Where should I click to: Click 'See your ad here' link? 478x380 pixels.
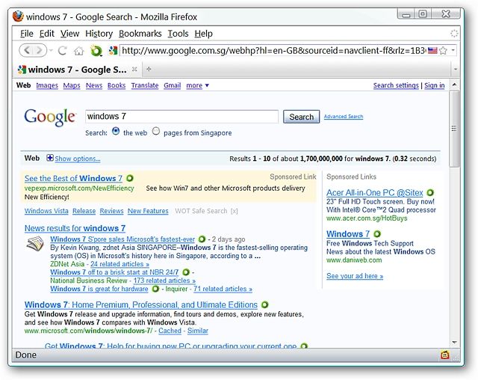[355, 276]
